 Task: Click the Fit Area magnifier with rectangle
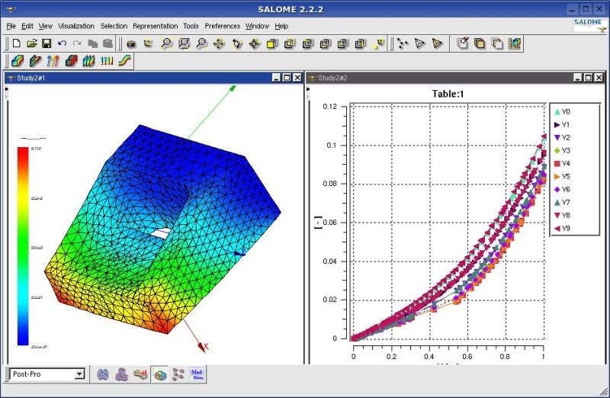tap(184, 43)
